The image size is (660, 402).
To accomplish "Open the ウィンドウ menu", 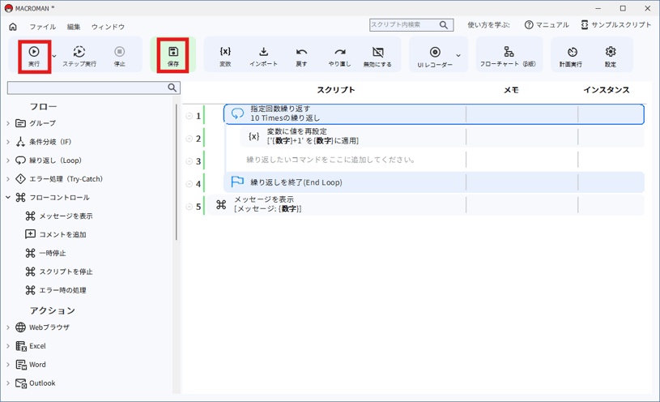I will [109, 27].
